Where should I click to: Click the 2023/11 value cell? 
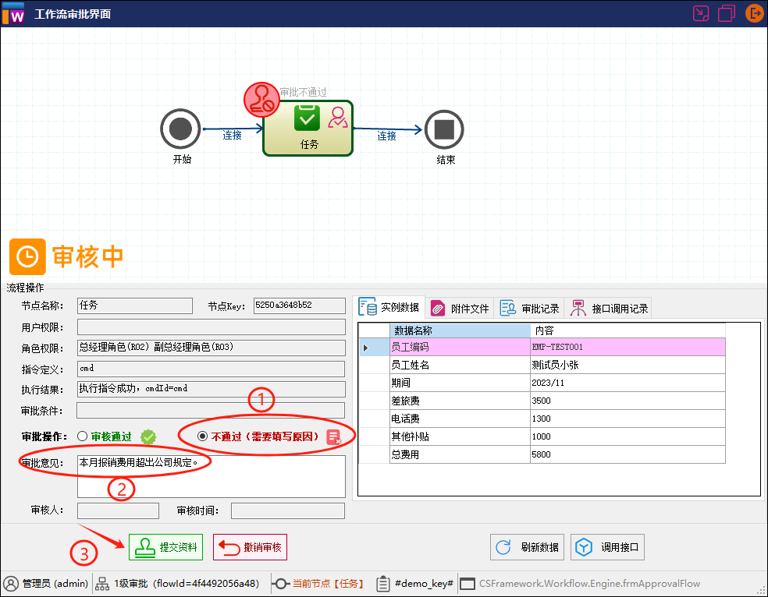(628, 383)
